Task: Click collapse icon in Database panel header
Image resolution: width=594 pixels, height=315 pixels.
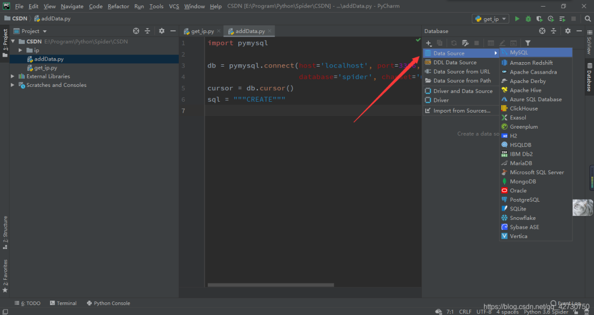Action: click(553, 31)
